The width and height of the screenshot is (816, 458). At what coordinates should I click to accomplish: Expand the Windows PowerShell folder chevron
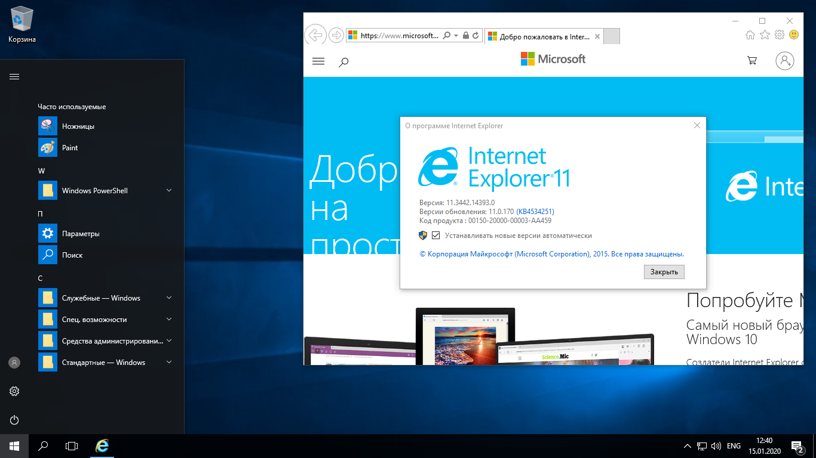169,191
